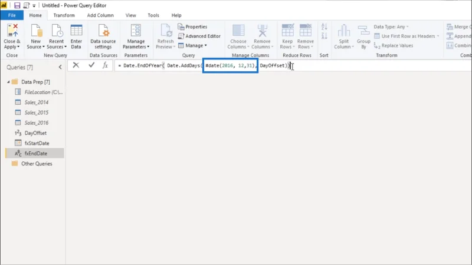Click Use First Row as Headers

click(x=407, y=36)
